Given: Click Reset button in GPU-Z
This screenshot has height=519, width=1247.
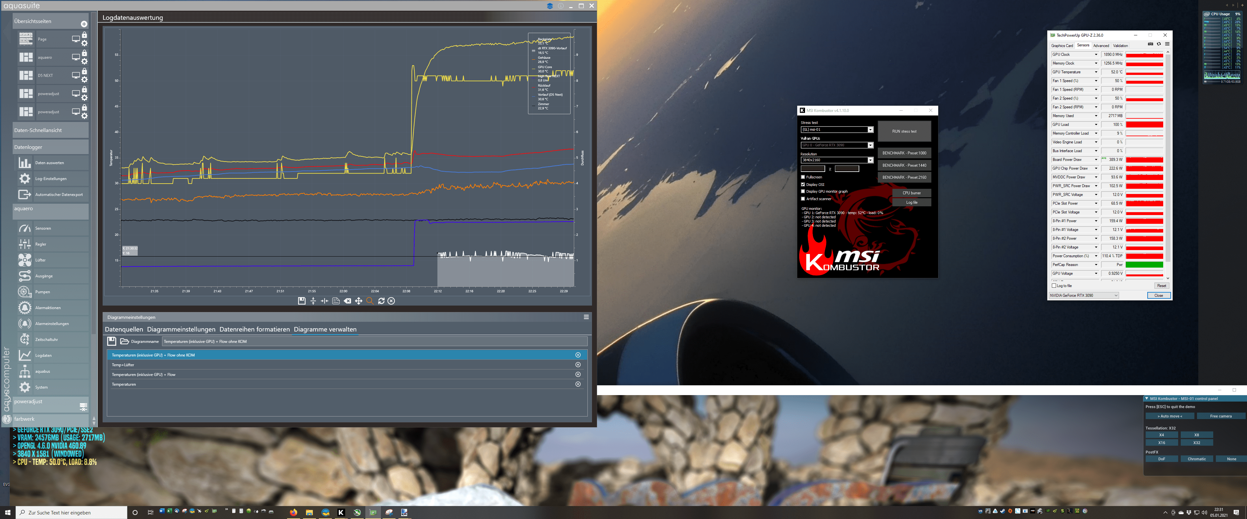Looking at the screenshot, I should (x=1161, y=286).
